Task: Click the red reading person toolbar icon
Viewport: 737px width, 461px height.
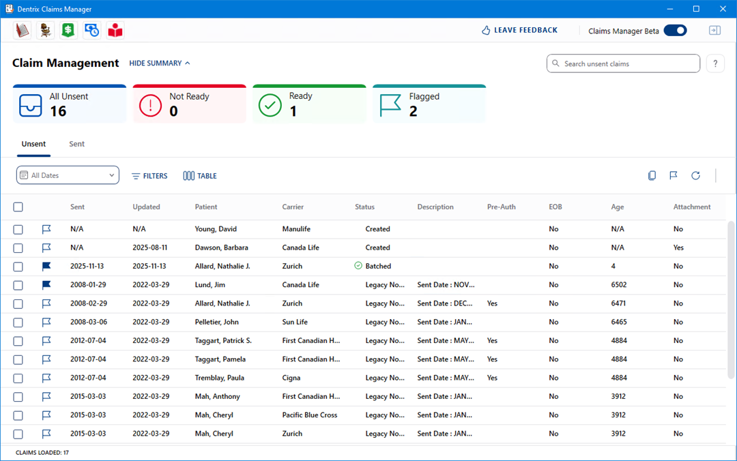Action: point(115,30)
